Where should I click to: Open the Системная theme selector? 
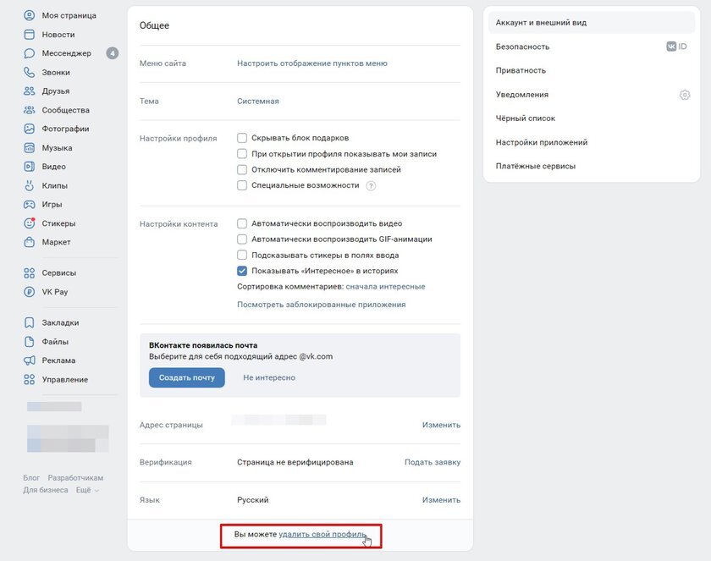258,101
